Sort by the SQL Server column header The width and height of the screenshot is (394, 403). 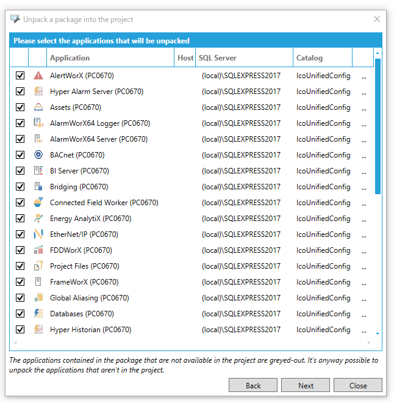(x=243, y=58)
